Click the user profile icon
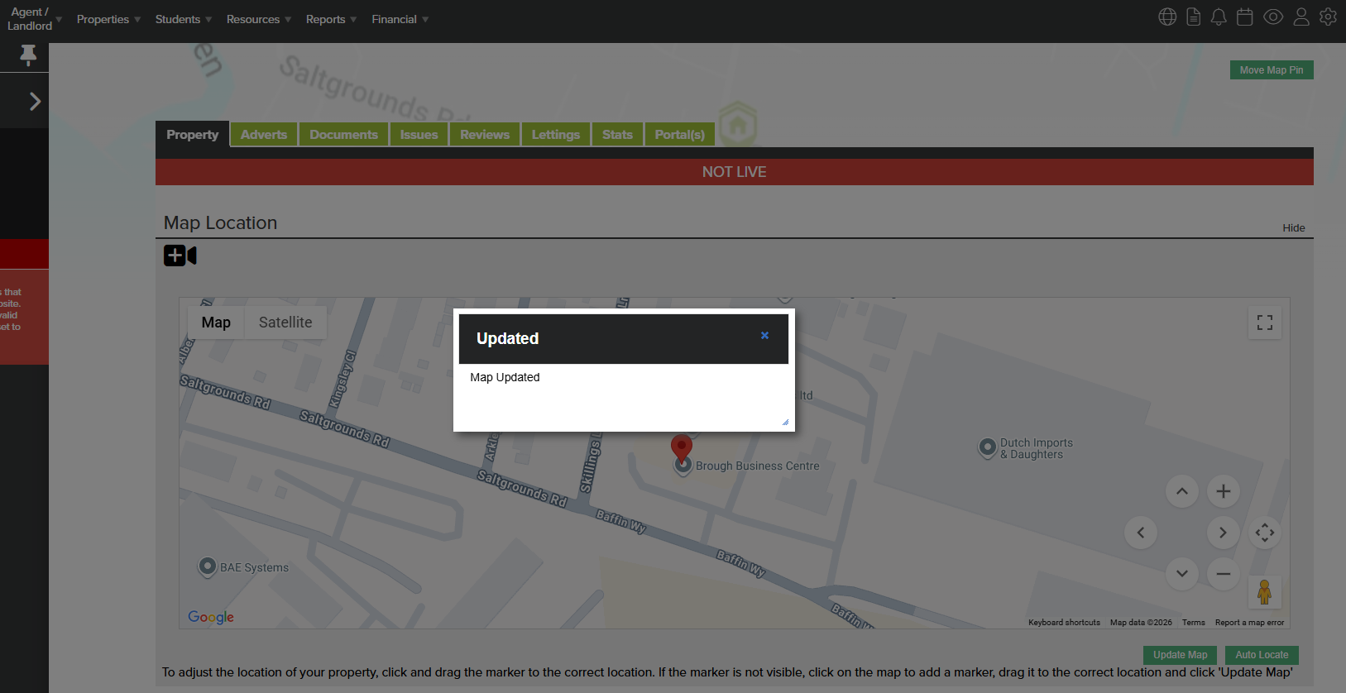Screen dimensions: 1346x693 coord(1301,17)
